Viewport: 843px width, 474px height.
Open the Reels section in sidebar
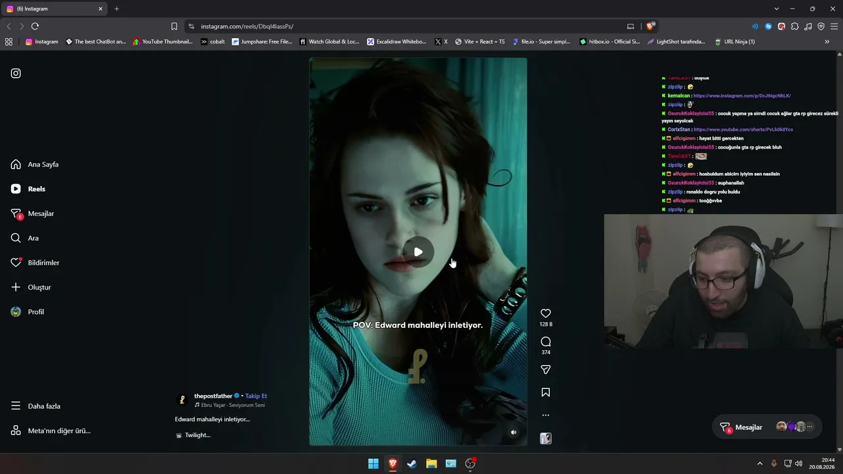28,189
